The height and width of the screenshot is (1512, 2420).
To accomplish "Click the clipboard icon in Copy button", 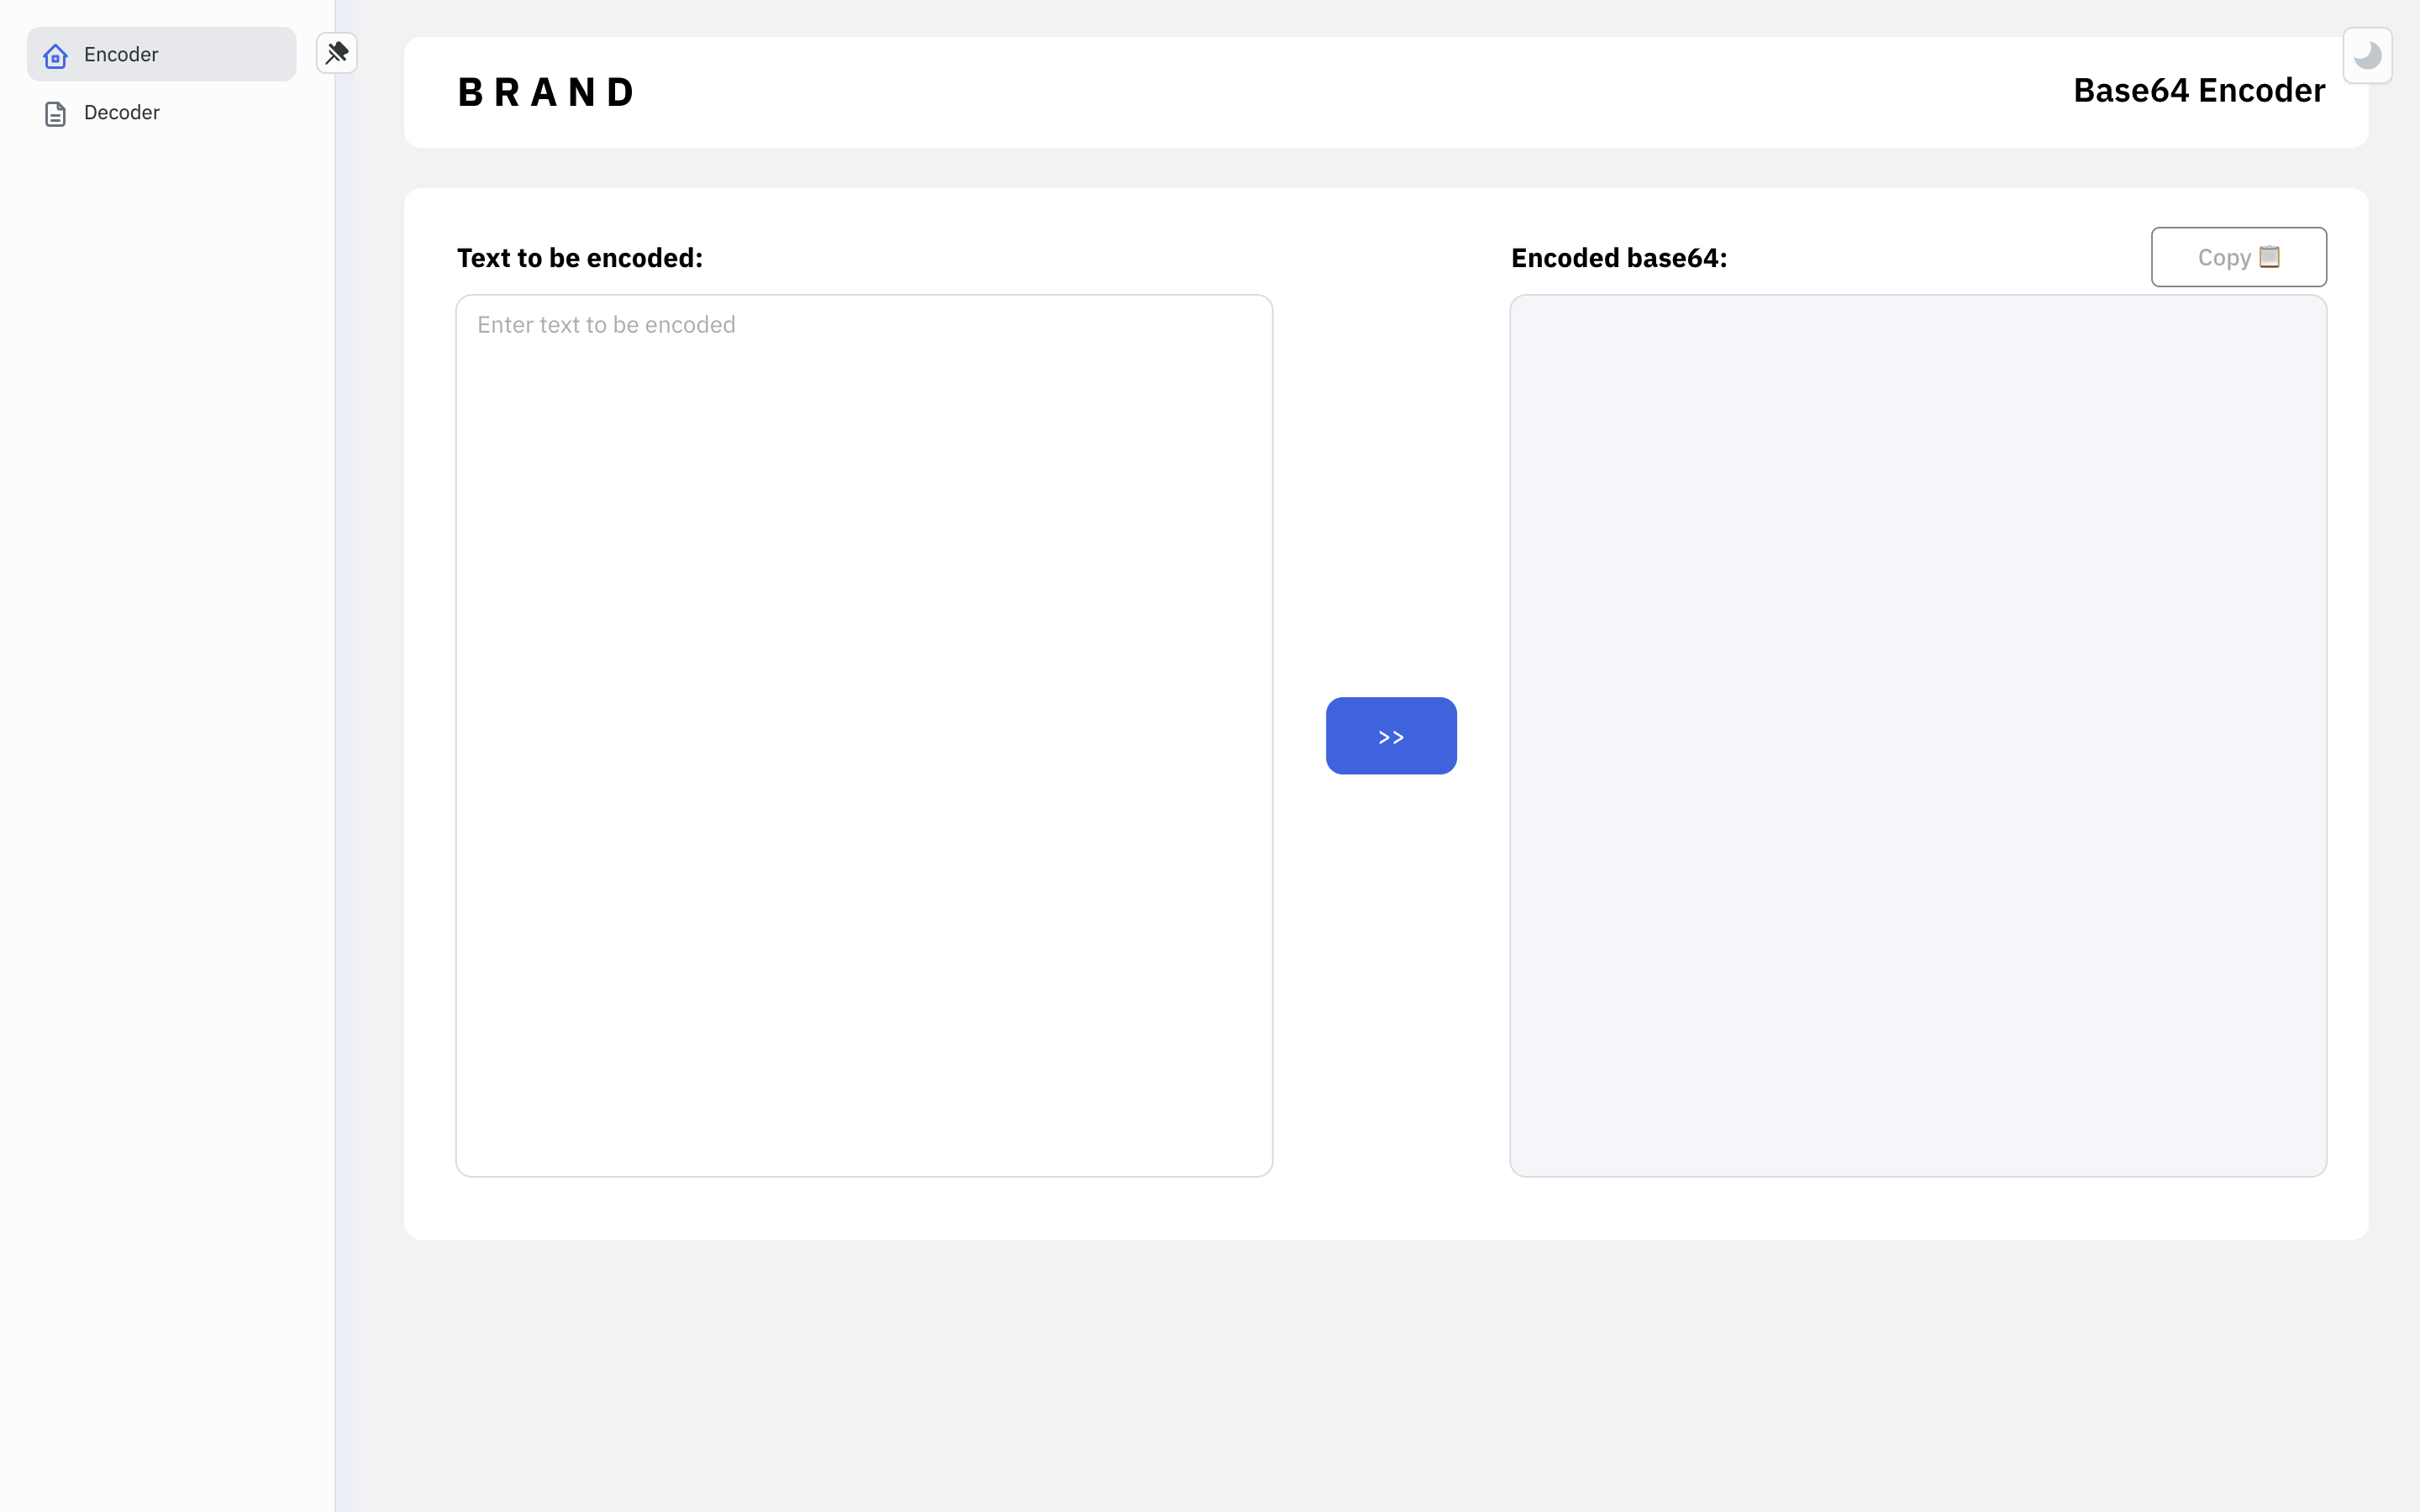I will 2270,257.
